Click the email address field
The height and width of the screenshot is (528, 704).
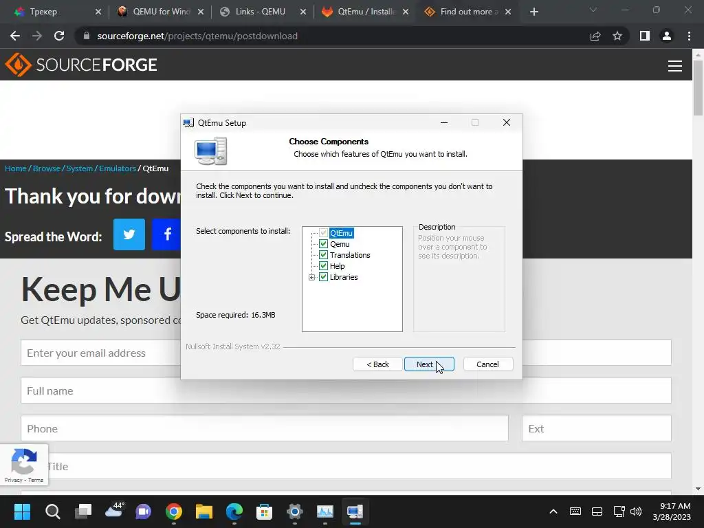(101, 353)
